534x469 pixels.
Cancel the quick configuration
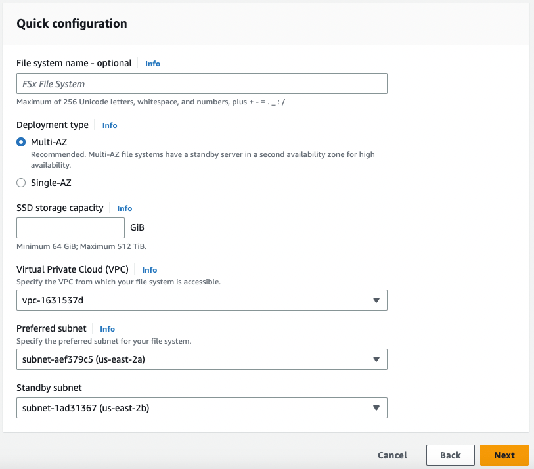tap(392, 455)
